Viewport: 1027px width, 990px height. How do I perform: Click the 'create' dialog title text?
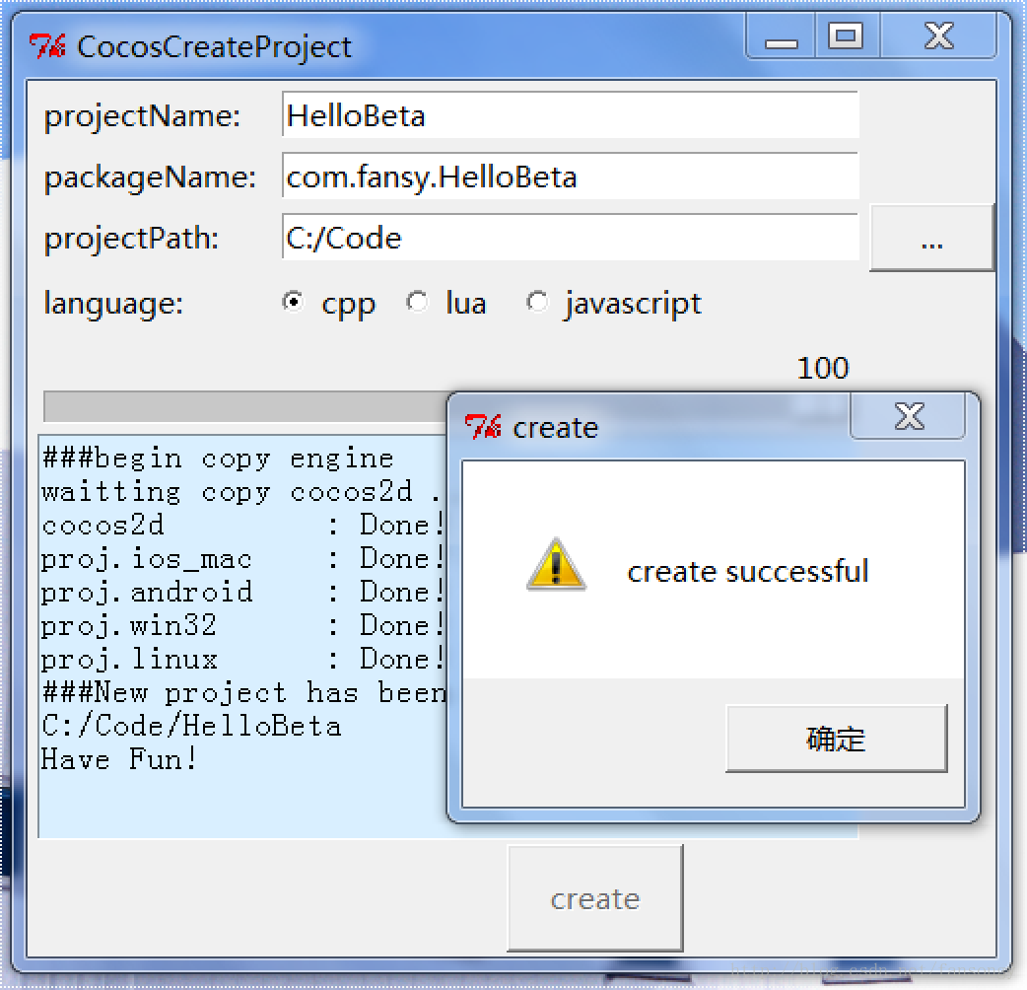click(x=556, y=427)
